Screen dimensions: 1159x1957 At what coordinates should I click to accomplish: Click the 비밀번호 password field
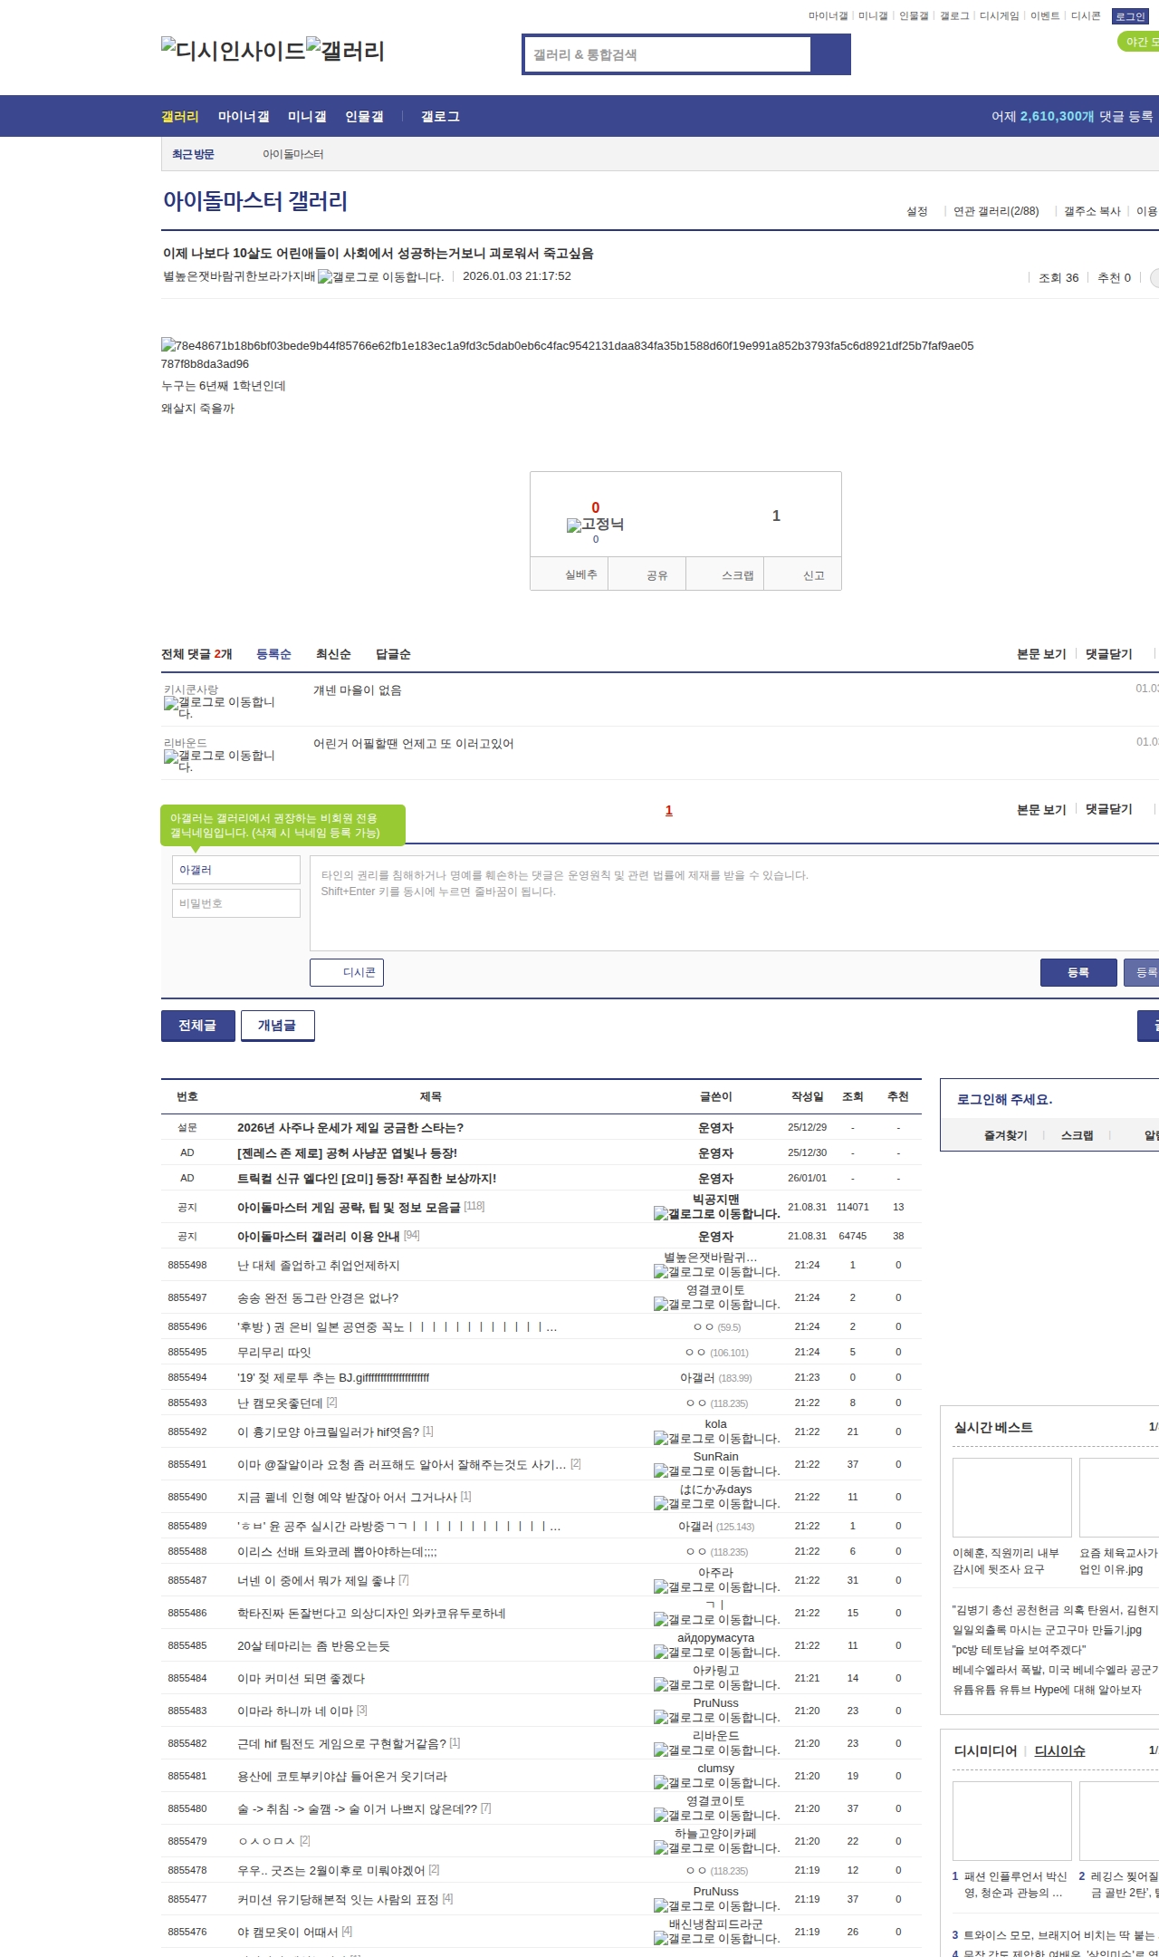pyautogui.click(x=236, y=903)
